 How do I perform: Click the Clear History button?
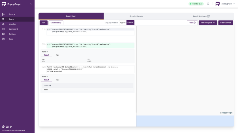point(56,23)
